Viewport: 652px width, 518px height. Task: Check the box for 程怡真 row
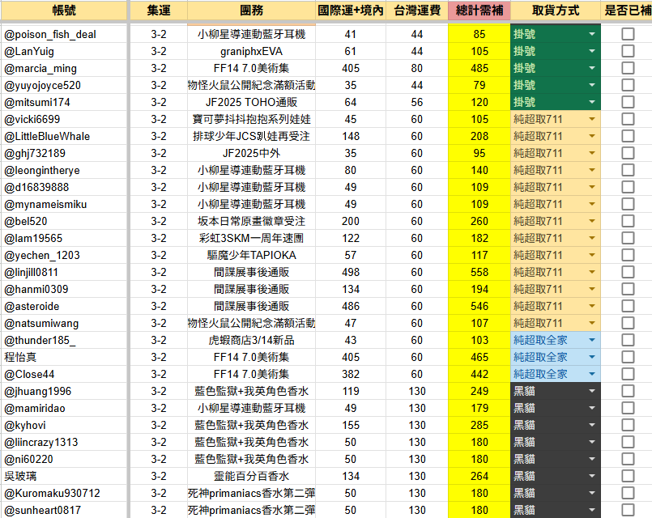(628, 357)
